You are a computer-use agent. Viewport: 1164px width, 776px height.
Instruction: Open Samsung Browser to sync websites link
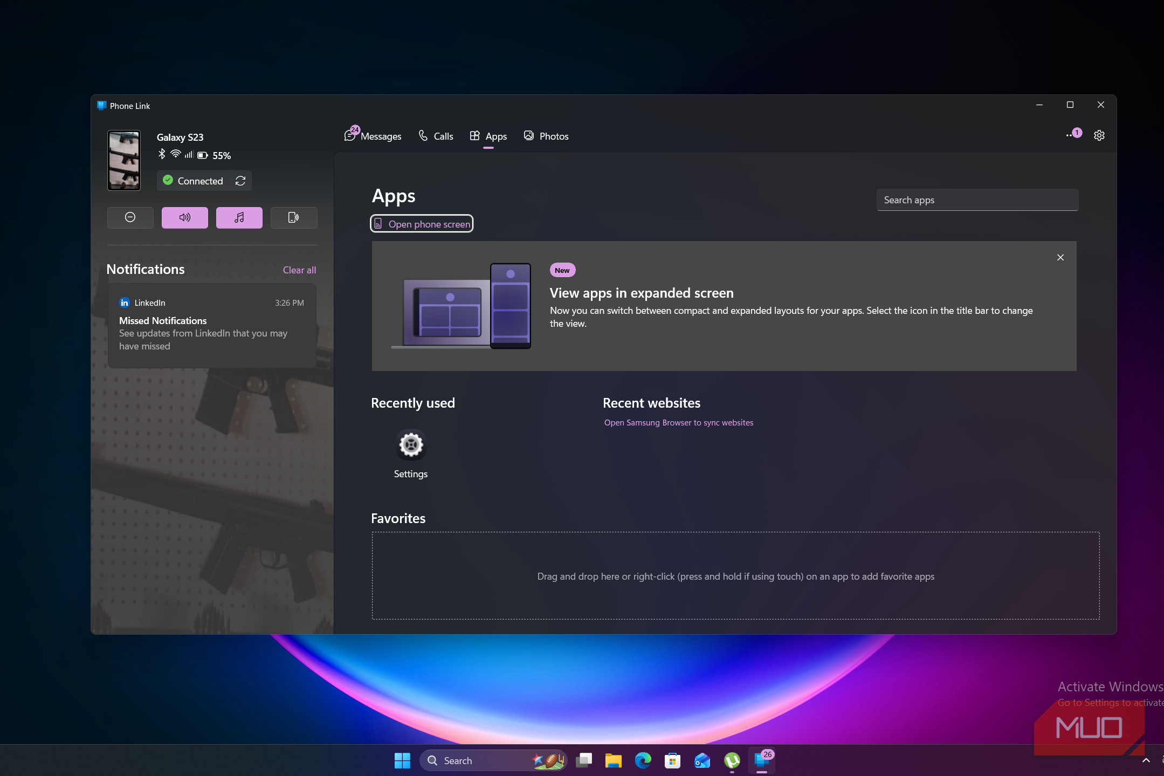[x=679, y=423]
